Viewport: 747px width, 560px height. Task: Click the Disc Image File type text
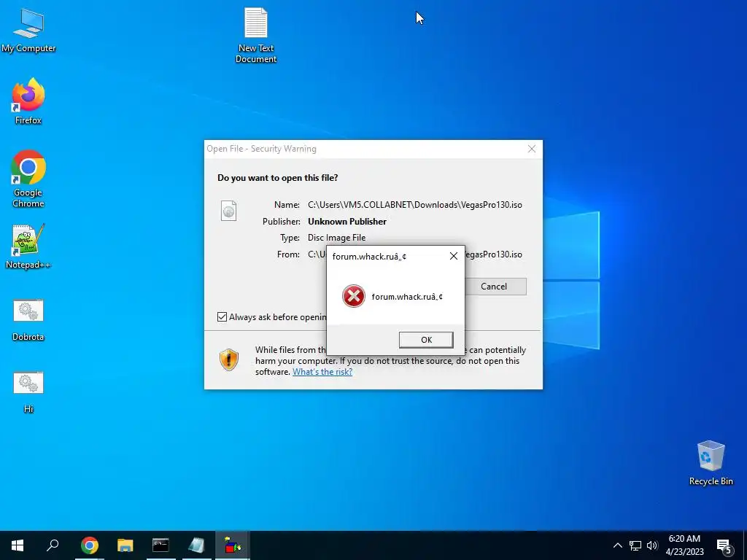pyautogui.click(x=337, y=238)
